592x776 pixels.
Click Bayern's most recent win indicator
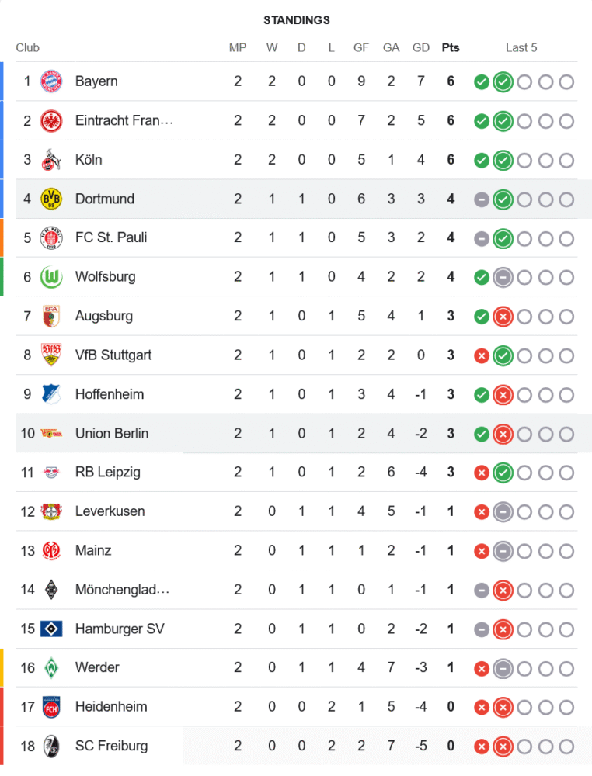click(503, 81)
